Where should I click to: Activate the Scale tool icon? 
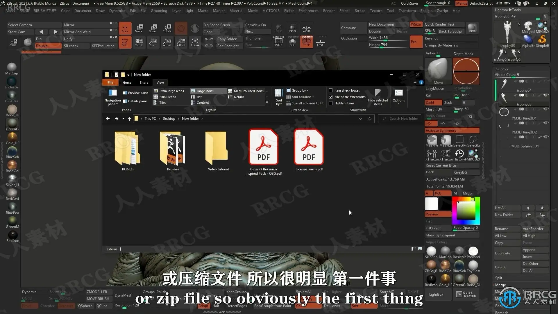point(153,28)
